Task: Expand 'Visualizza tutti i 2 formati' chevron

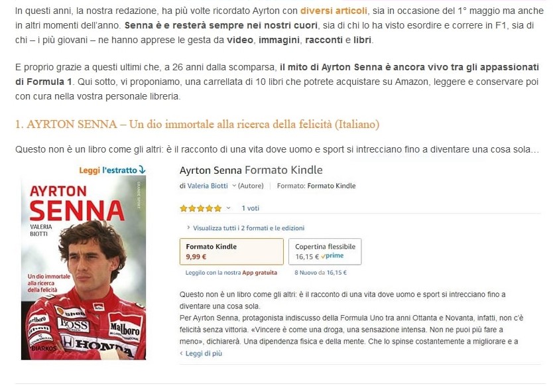Action: click(188, 228)
